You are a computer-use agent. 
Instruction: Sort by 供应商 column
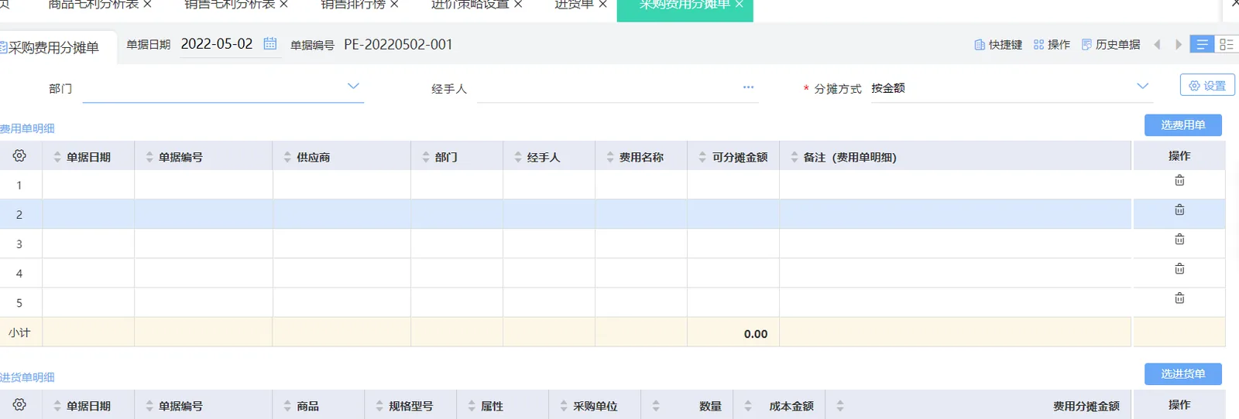287,157
